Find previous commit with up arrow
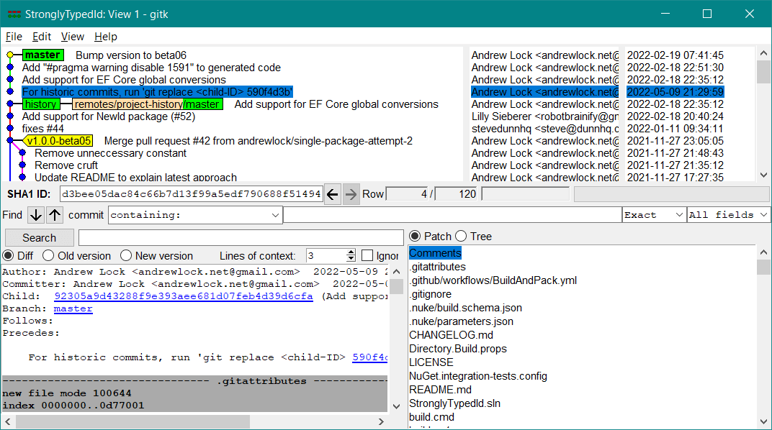The width and height of the screenshot is (772, 430). pyautogui.click(x=55, y=215)
